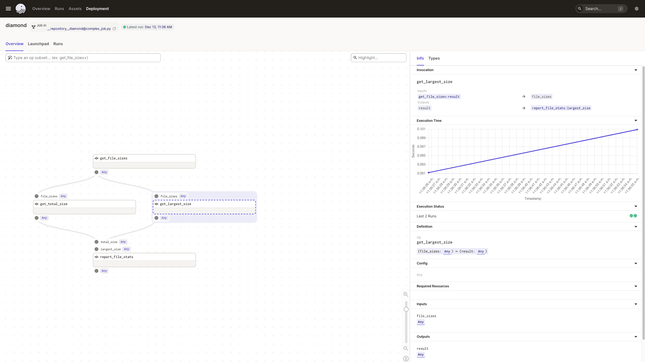
Task: Expand the Definition section chevron
Action: (636, 226)
